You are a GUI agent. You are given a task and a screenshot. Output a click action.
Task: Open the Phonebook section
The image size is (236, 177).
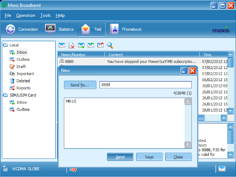pyautogui.click(x=126, y=29)
